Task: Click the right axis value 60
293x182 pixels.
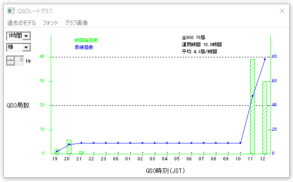Action: 274,81
